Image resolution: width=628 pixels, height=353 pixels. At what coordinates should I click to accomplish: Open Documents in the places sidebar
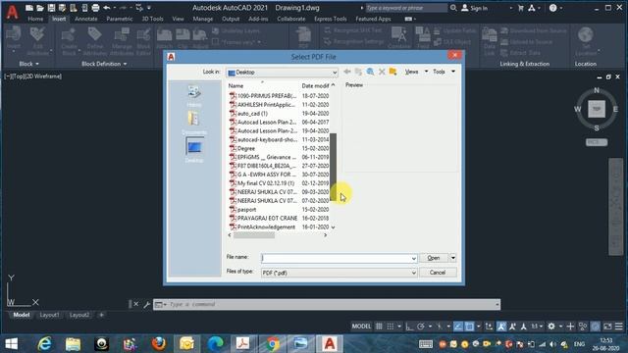(194, 123)
